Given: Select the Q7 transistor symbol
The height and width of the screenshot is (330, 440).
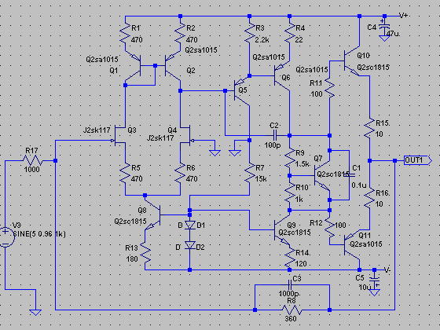Looking at the screenshot, I should click(322, 176).
